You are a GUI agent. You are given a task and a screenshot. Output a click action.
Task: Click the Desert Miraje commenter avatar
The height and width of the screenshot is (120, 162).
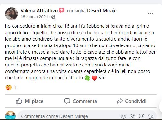pos(10,115)
